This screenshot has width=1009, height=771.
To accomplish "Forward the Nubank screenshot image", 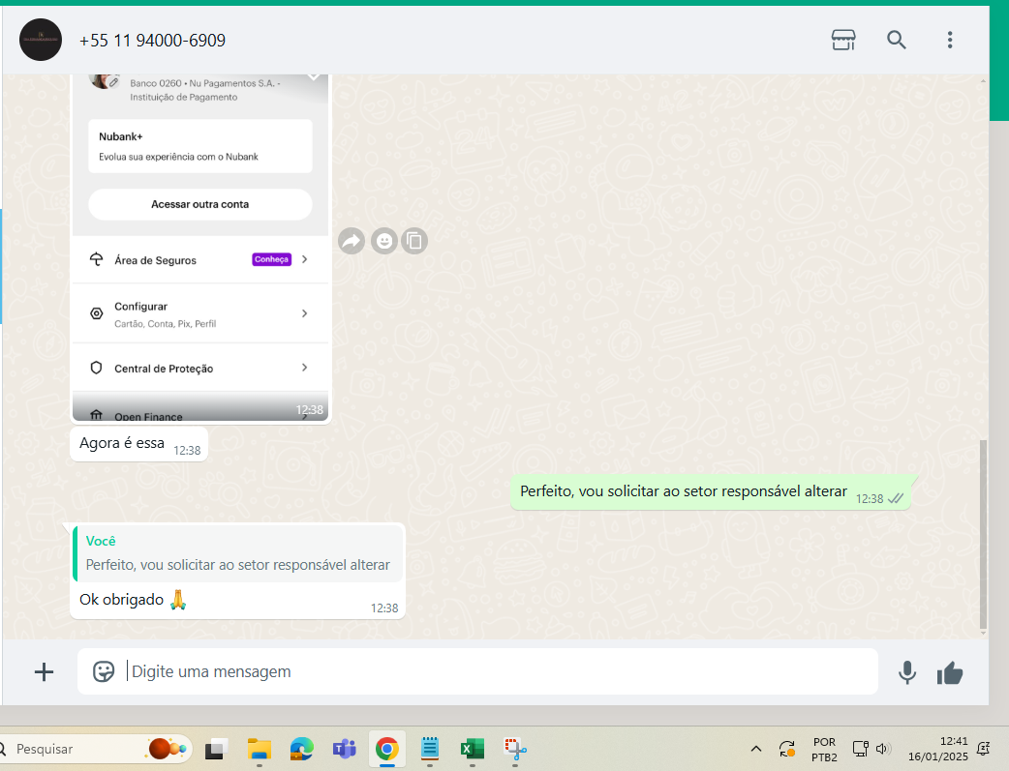I will [352, 241].
